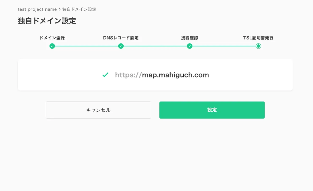Click the 設定 confirm button
Screen dimensions: 313x191
click(212, 110)
